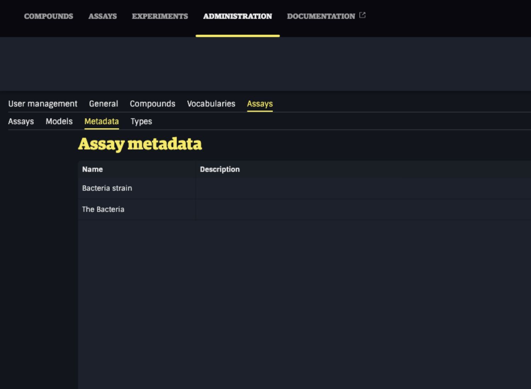
Task: Switch to the Models sub-tab
Action: click(x=59, y=121)
